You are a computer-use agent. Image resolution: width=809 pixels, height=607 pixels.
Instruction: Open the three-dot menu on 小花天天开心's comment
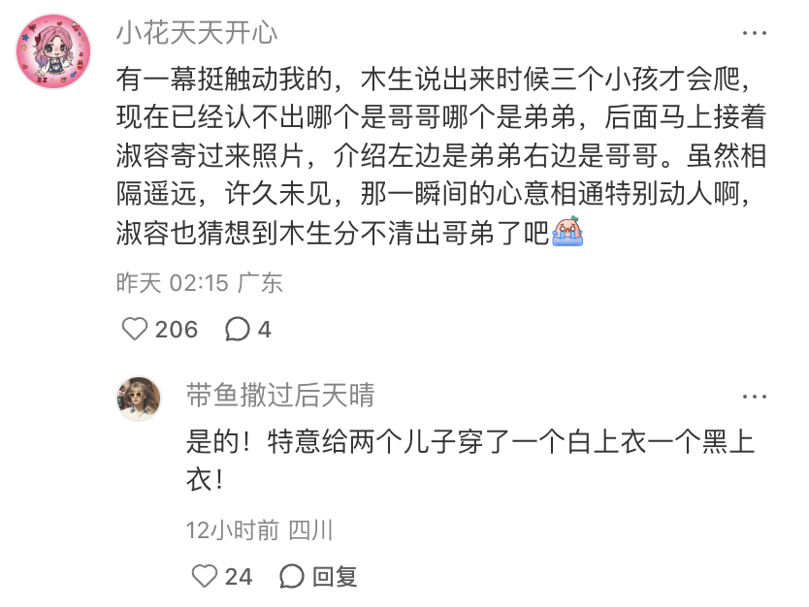point(754,34)
